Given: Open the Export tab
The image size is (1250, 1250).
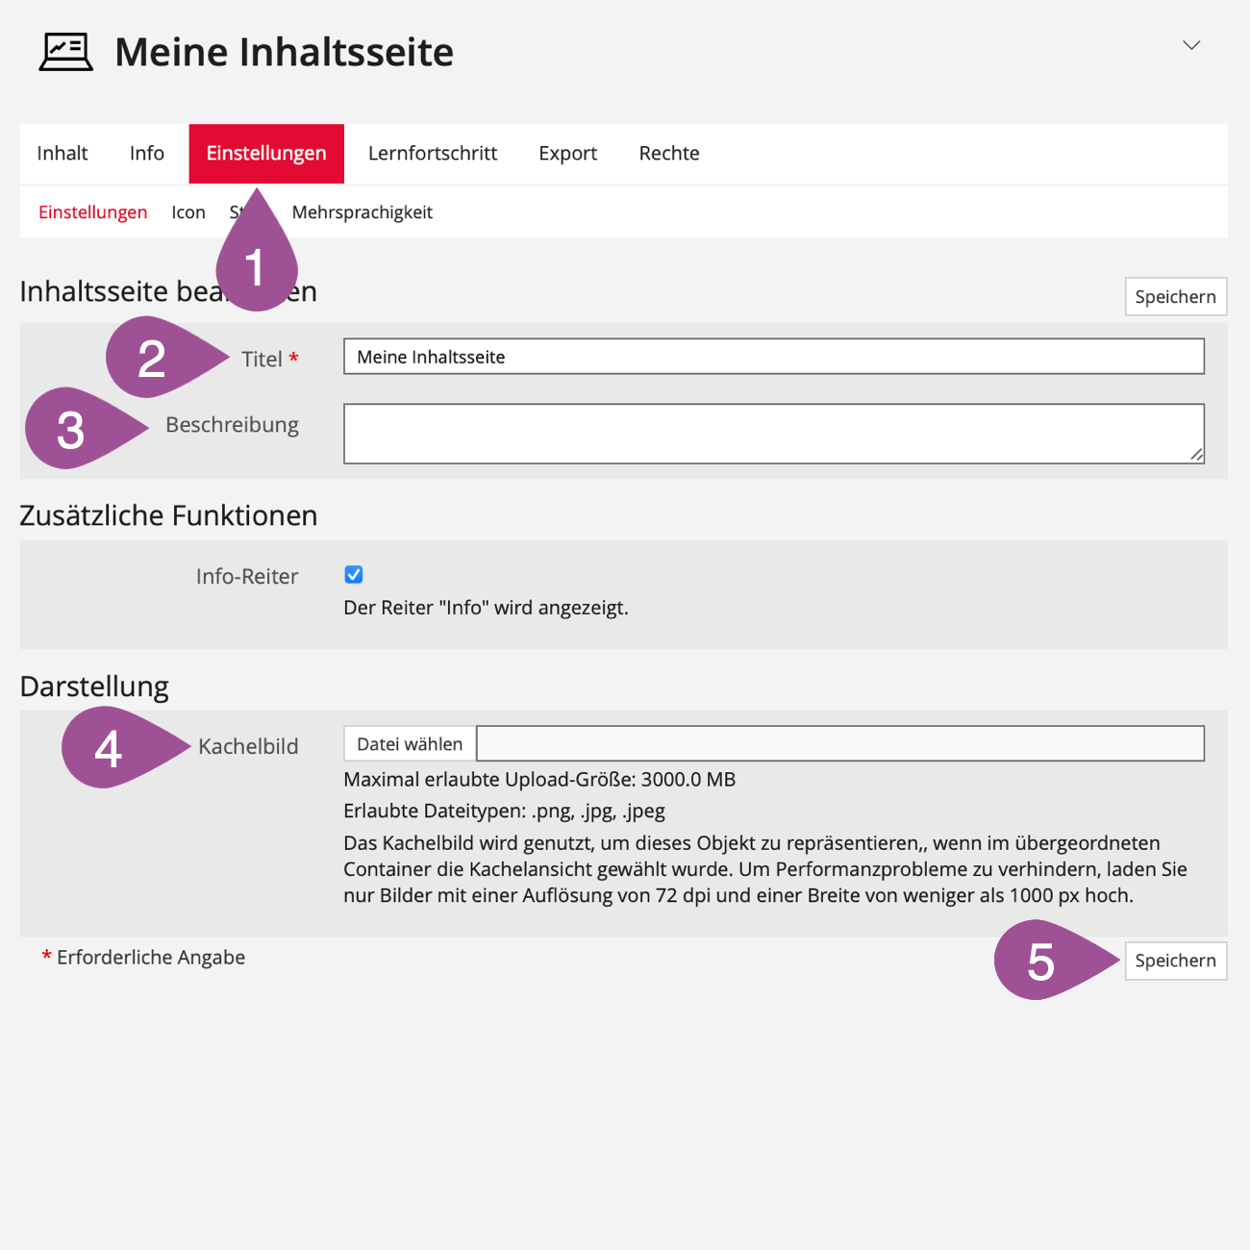Looking at the screenshot, I should coord(567,154).
